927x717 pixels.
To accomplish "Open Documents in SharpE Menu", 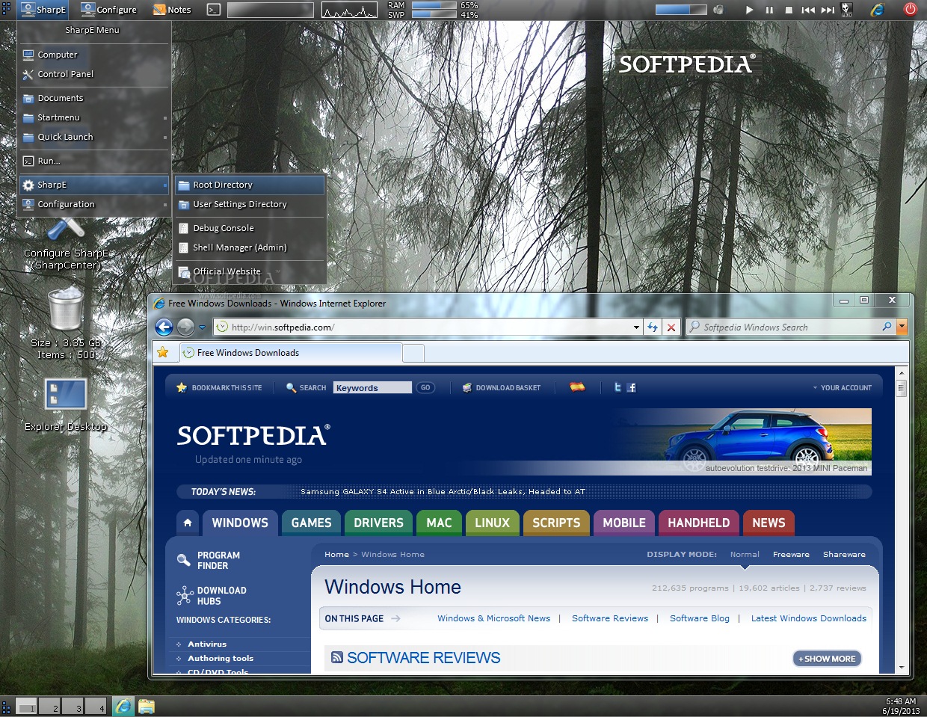I will tap(94, 98).
